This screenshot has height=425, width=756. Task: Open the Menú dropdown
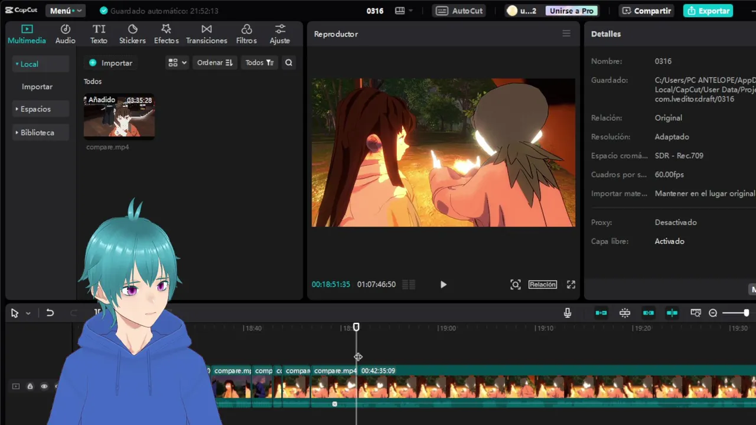tap(65, 11)
